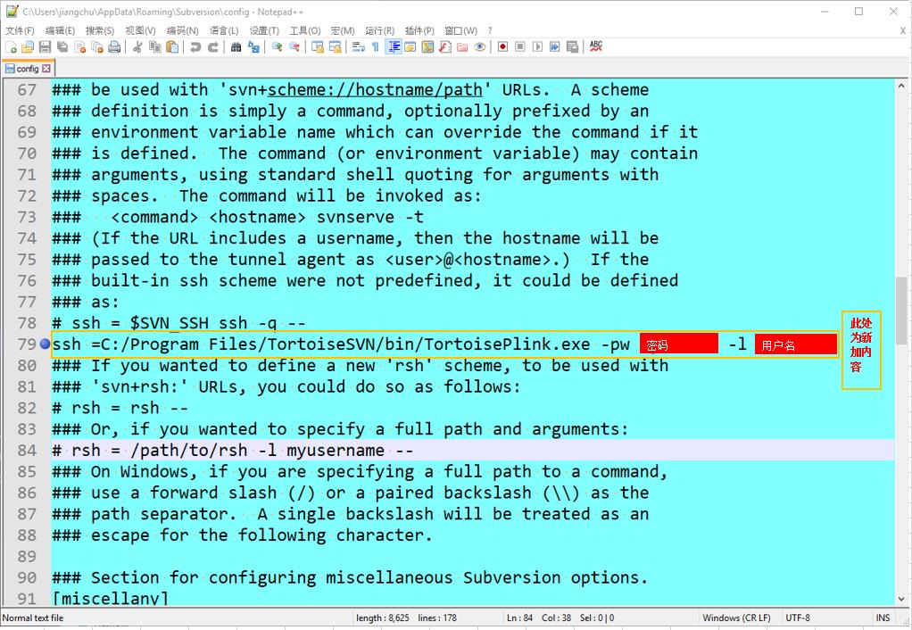The height and width of the screenshot is (630, 912).
Task: Select the config tab
Action: click(x=27, y=68)
